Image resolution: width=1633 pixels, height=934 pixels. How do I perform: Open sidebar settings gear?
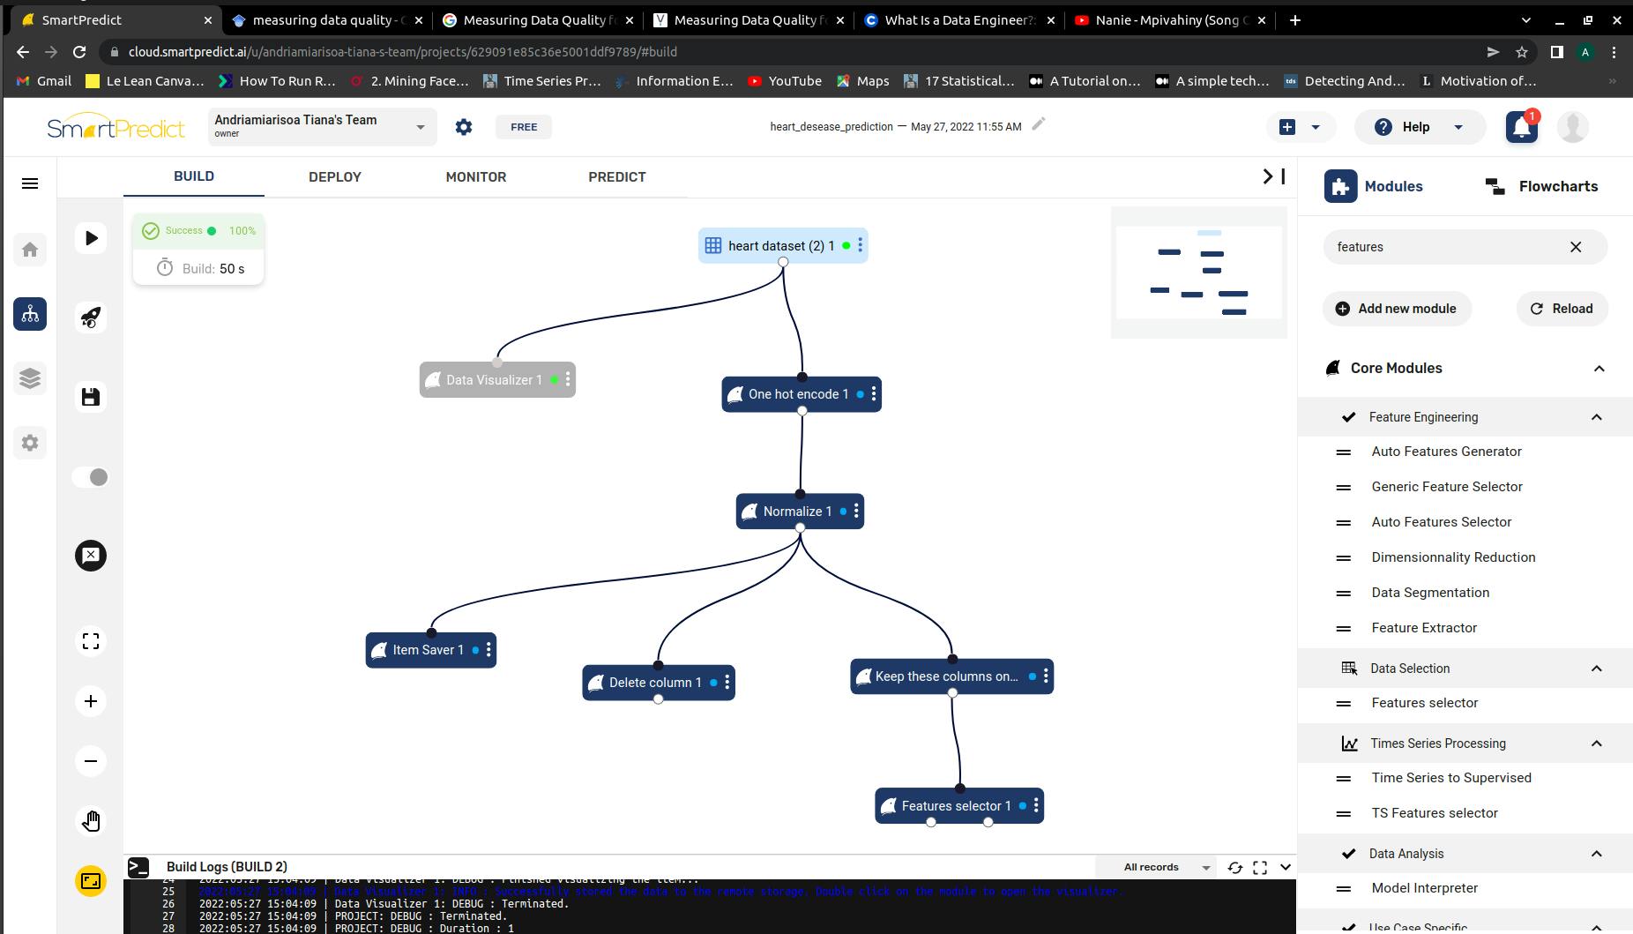coord(30,443)
